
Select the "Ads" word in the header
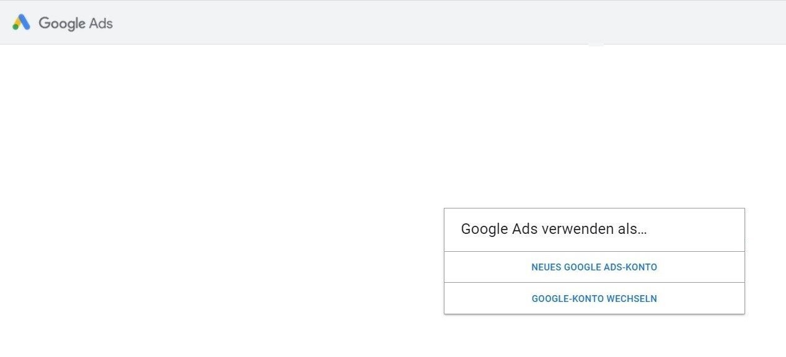[101, 23]
